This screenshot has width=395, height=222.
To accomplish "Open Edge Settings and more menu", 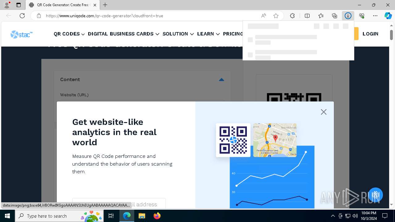I will pos(375,16).
